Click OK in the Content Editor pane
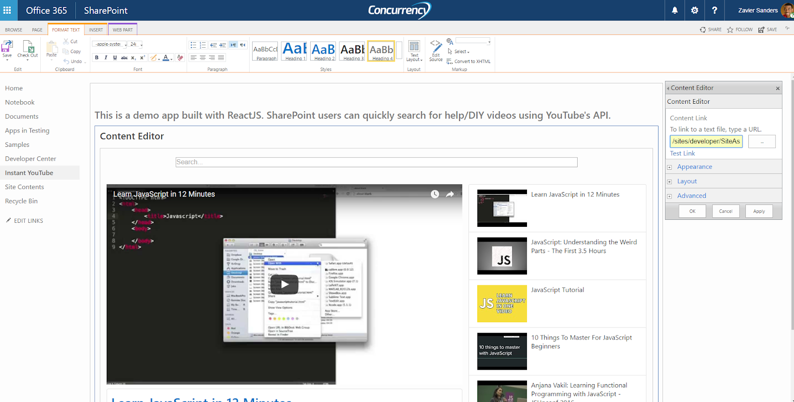The image size is (794, 402). (692, 211)
